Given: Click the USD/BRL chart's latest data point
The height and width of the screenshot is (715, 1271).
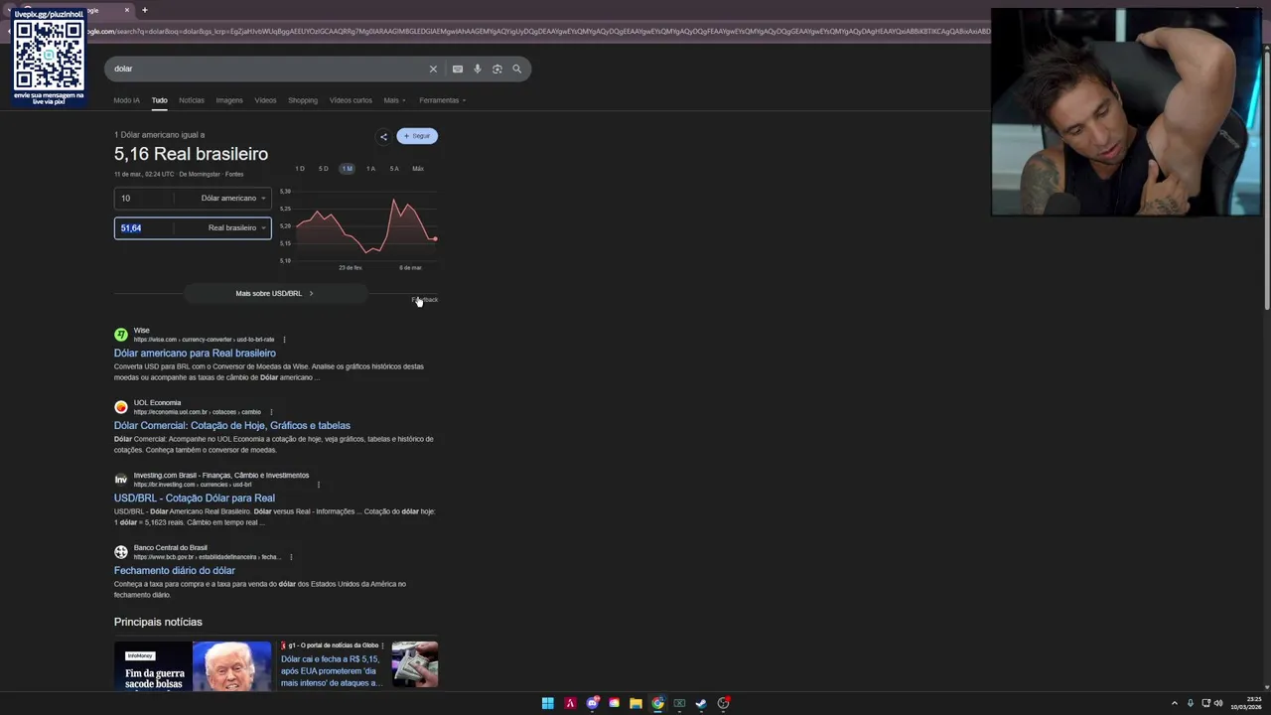Looking at the screenshot, I should click(435, 238).
